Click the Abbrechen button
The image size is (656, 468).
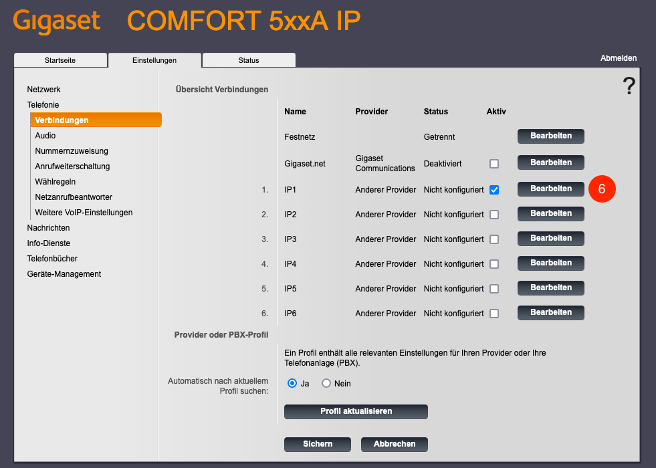tap(395, 444)
